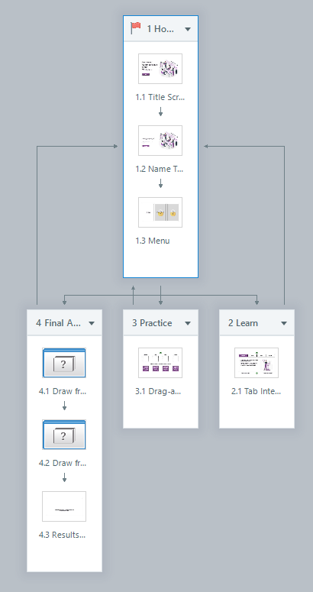Viewport: 313px width, 592px height.
Task: Select the 1.2 Name slide thumbnail
Action: click(160, 141)
